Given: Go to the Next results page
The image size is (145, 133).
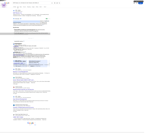Looking at the screenshot, I should pos(35,125).
